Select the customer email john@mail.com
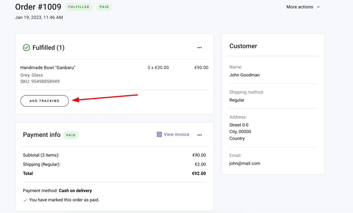 click(245, 163)
